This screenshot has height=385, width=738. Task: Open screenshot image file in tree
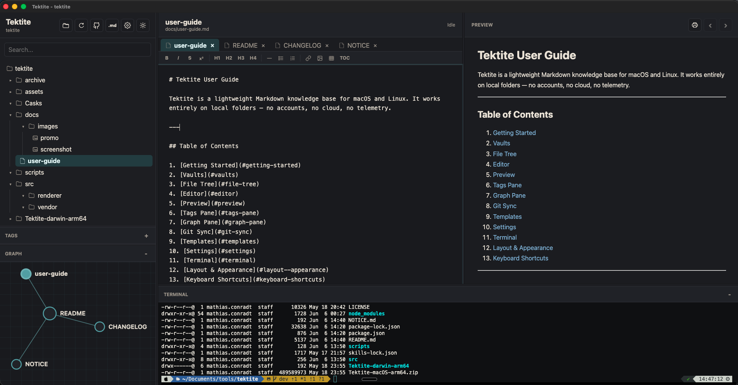56,149
